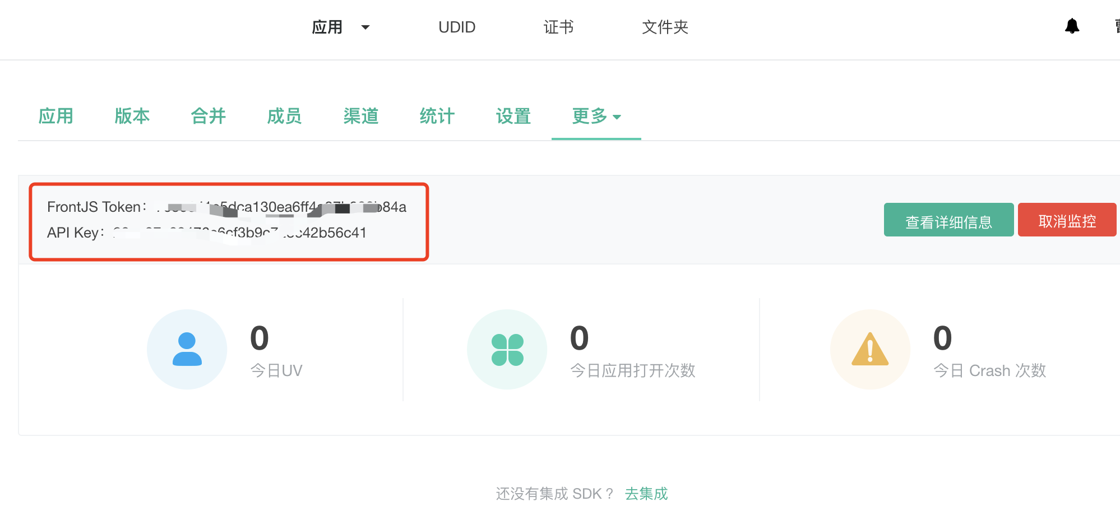Switch to the 渠道 tab
The width and height of the screenshot is (1120, 520).
361,117
